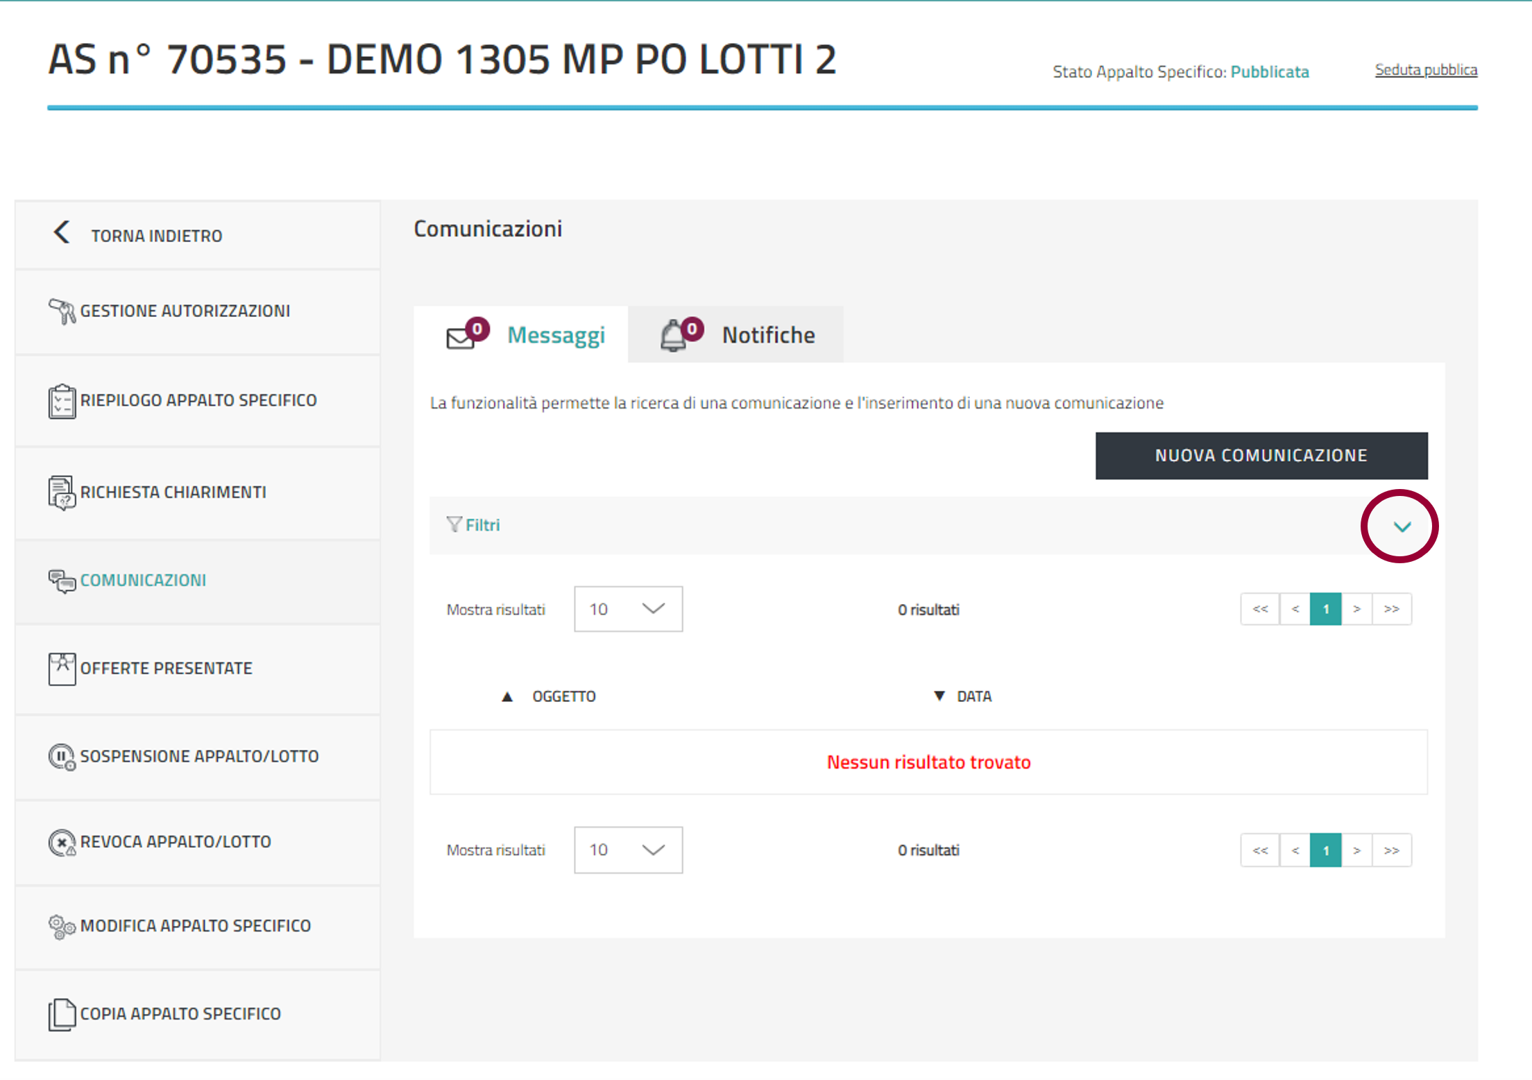Open the bottom Mostra risultati dropdown
1532x1080 pixels.
coord(628,850)
